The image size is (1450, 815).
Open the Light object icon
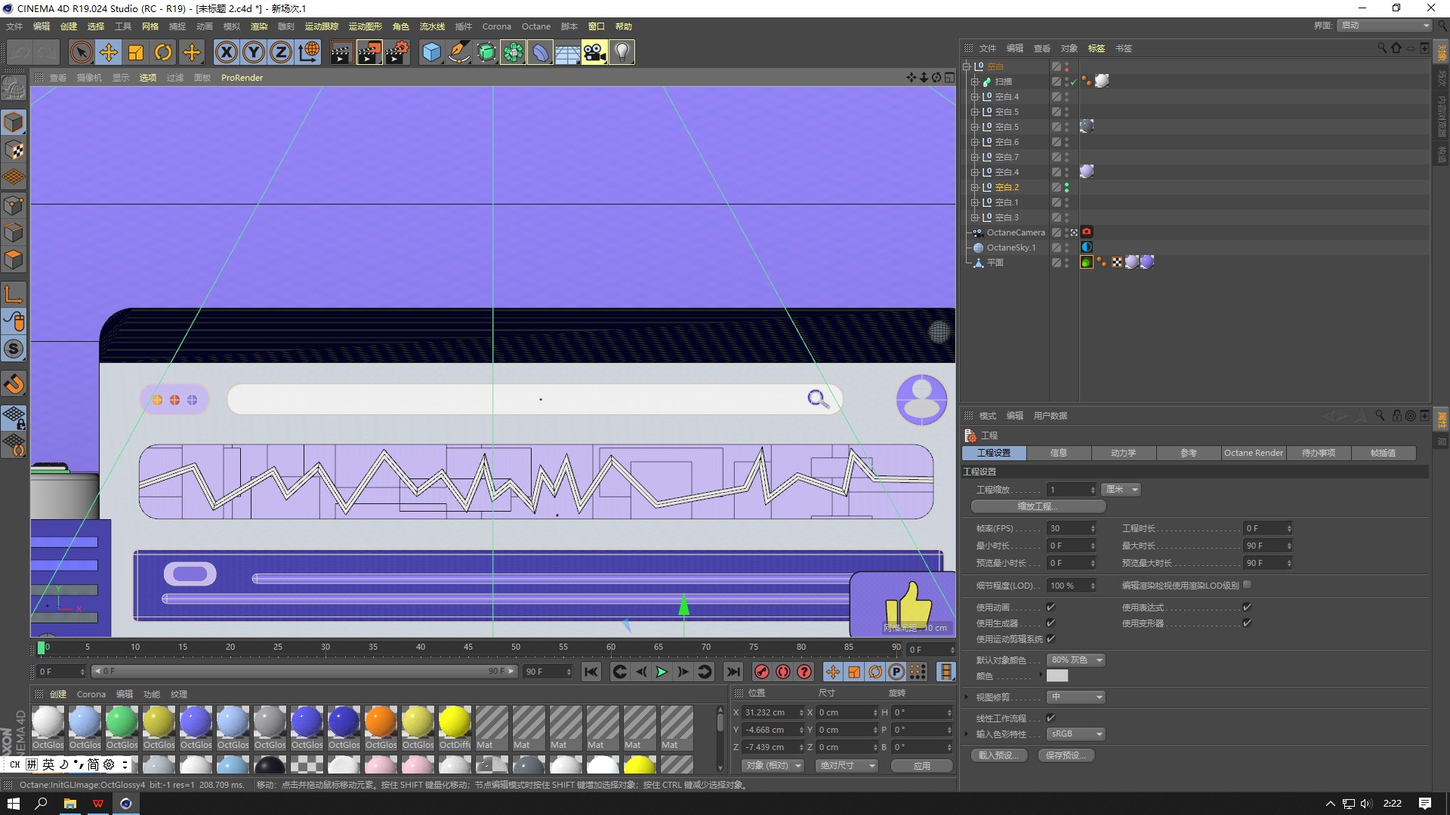click(x=622, y=53)
